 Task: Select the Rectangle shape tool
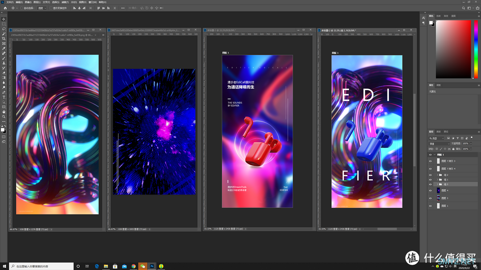(x=4, y=107)
